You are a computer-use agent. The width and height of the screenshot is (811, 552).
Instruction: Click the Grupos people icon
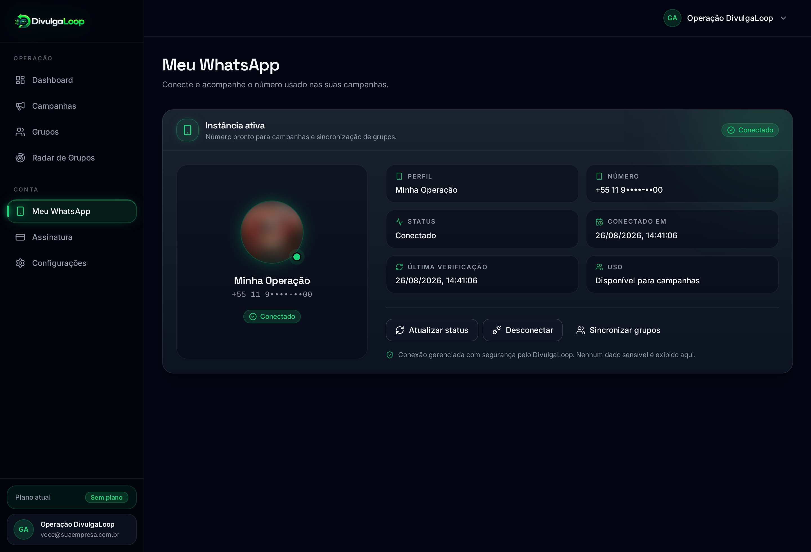click(20, 132)
